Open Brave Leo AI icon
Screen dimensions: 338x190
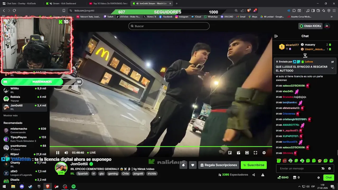[x=324, y=11]
